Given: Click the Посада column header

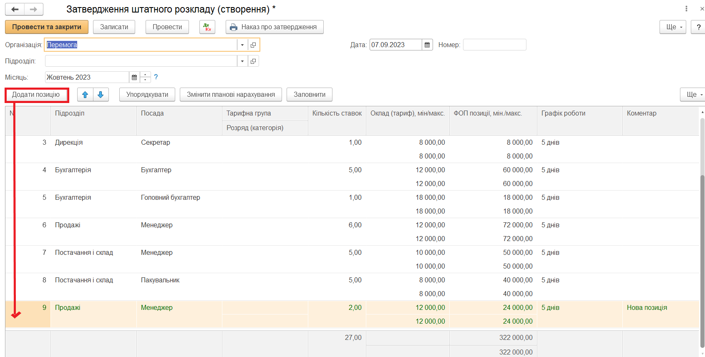Looking at the screenshot, I should (179, 121).
